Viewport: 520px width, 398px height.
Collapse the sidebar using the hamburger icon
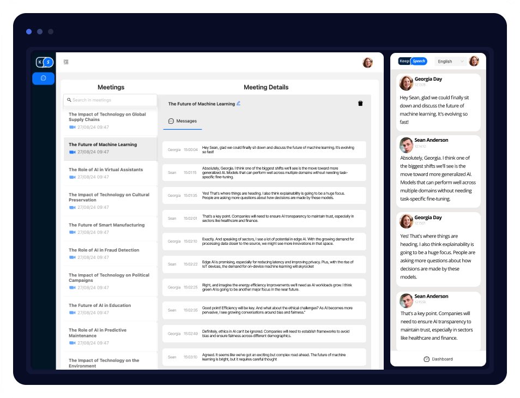66,62
